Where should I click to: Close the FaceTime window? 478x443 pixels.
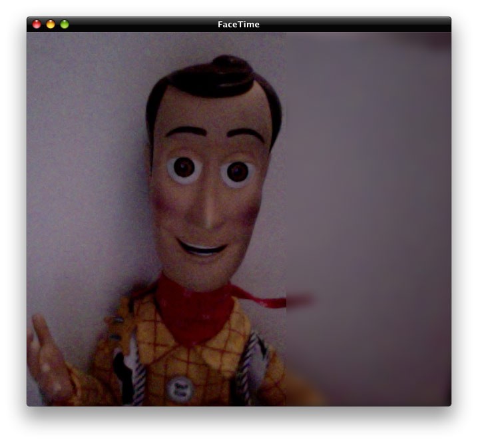tap(37, 24)
